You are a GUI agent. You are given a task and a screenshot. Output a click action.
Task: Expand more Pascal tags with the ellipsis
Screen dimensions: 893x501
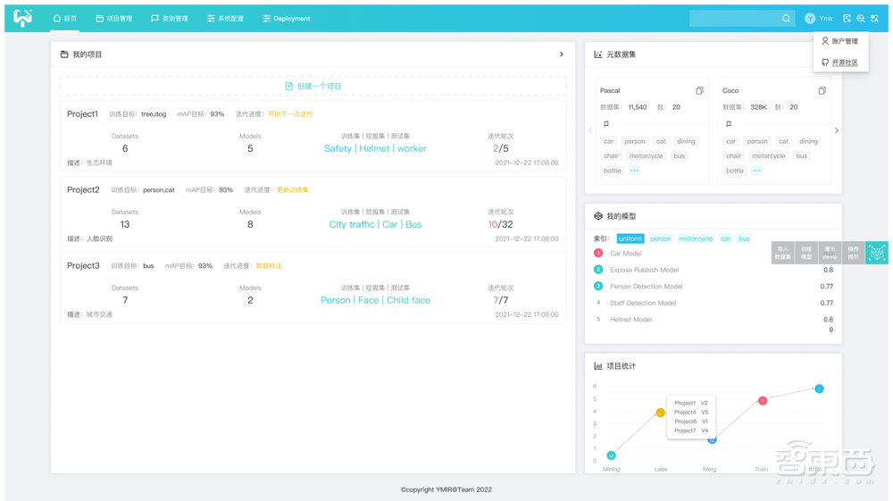pyautogui.click(x=634, y=171)
